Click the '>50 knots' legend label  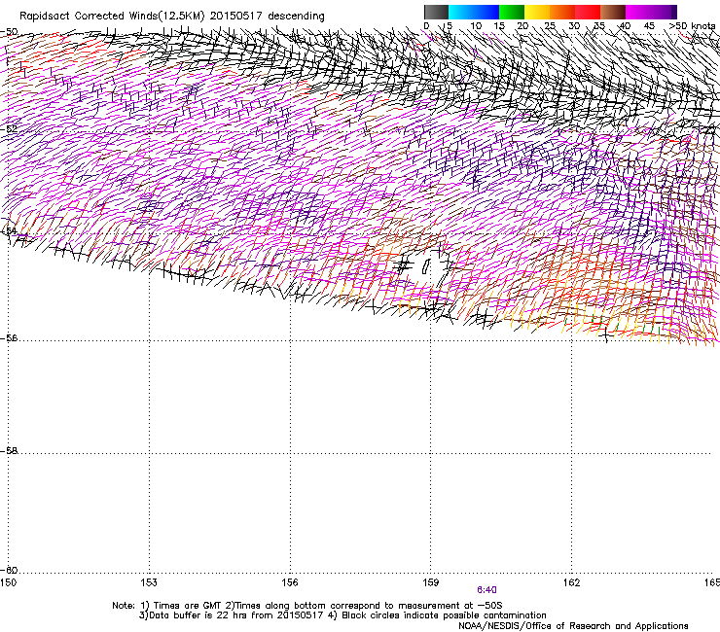pos(692,26)
